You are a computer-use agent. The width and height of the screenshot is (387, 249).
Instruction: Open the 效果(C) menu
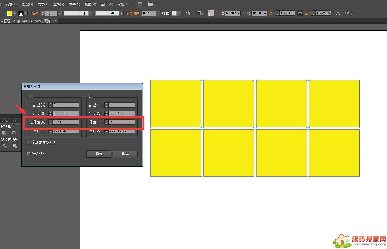coord(74,4)
